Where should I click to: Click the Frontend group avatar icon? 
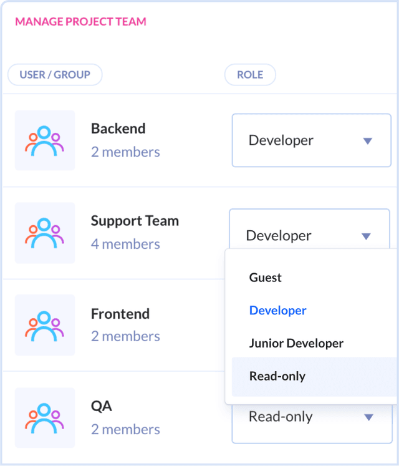(x=44, y=325)
